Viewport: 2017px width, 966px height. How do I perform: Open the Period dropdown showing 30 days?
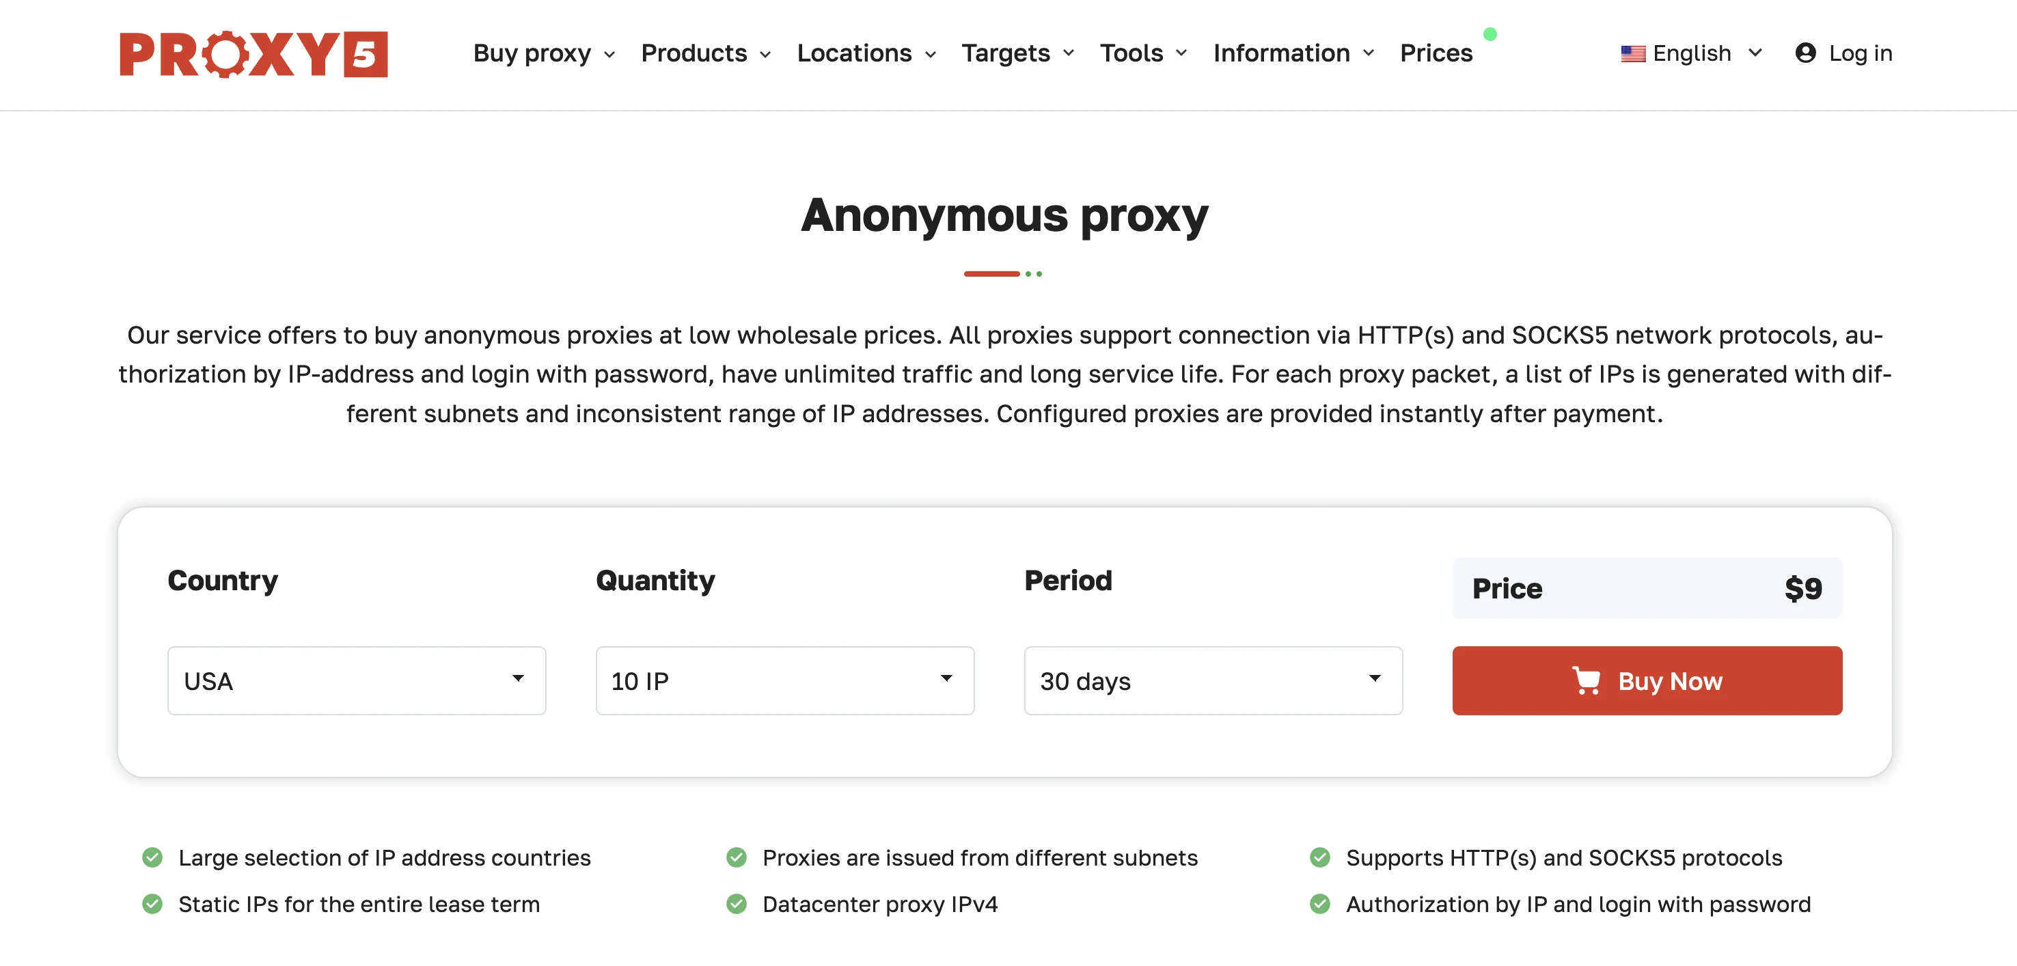click(x=1212, y=681)
